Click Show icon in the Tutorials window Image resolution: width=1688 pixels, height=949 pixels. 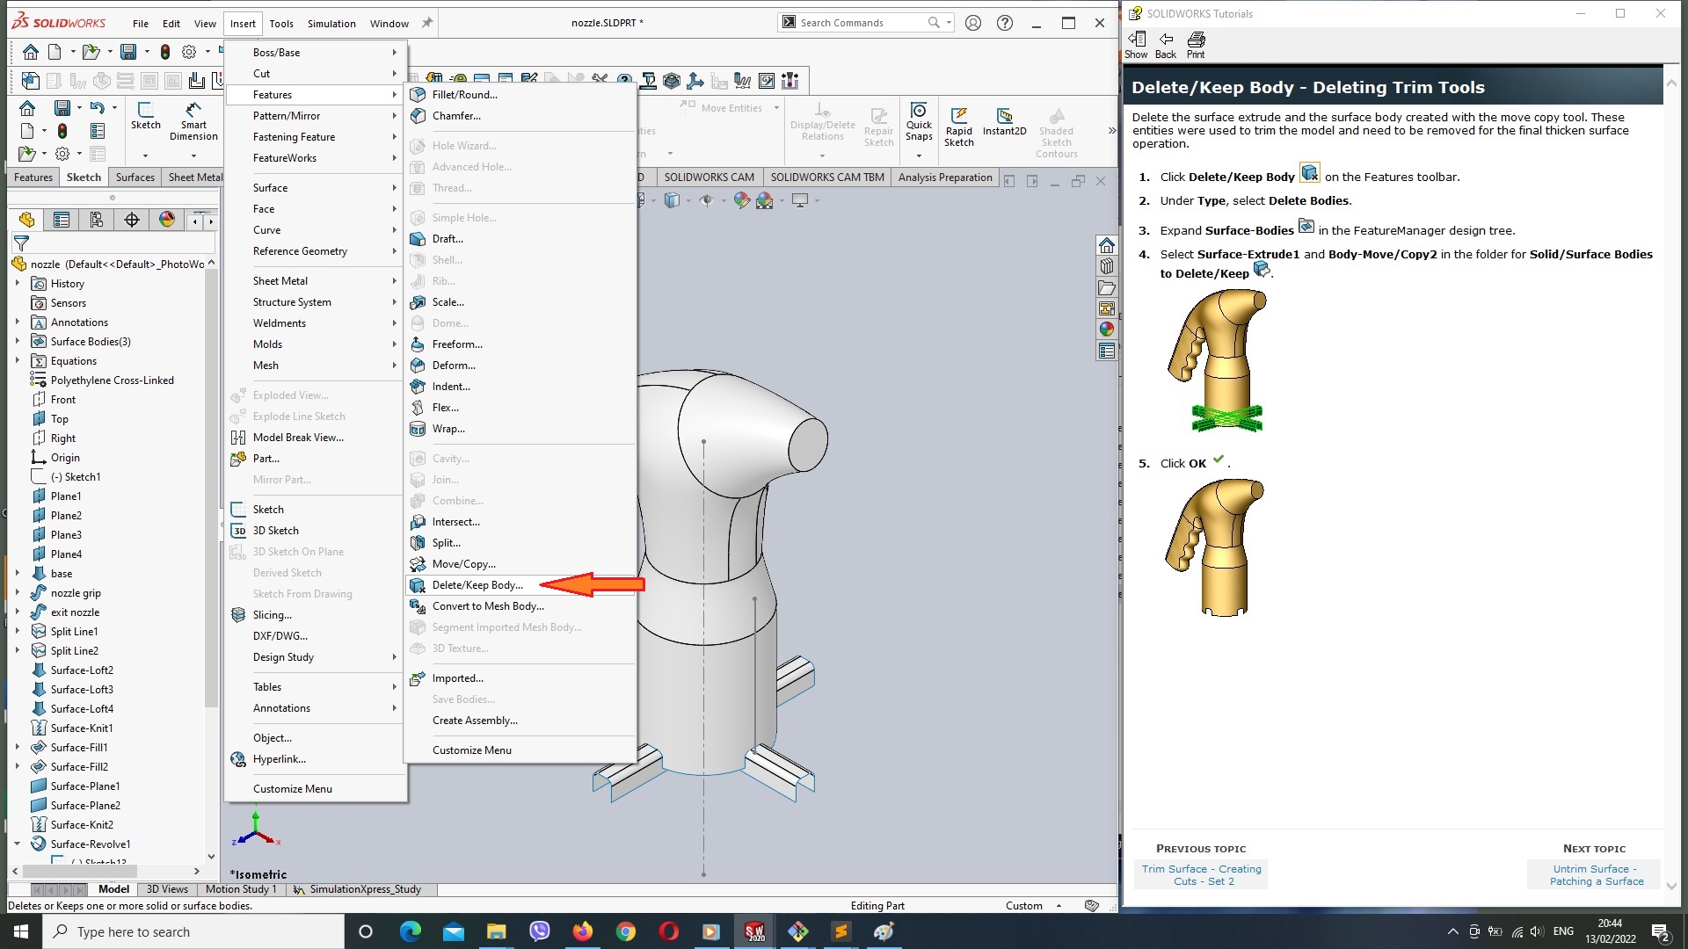coord(1136,45)
